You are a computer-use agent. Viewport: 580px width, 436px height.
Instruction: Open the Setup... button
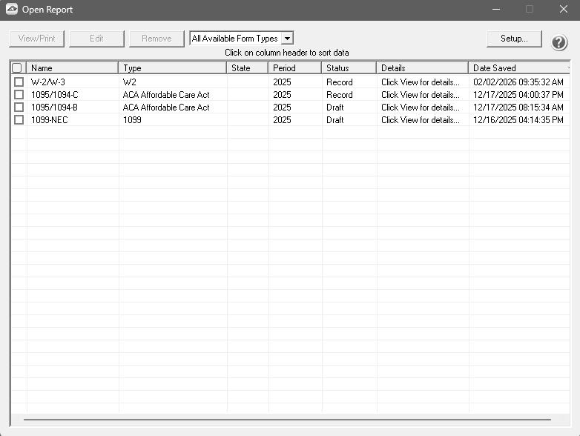[x=514, y=39]
